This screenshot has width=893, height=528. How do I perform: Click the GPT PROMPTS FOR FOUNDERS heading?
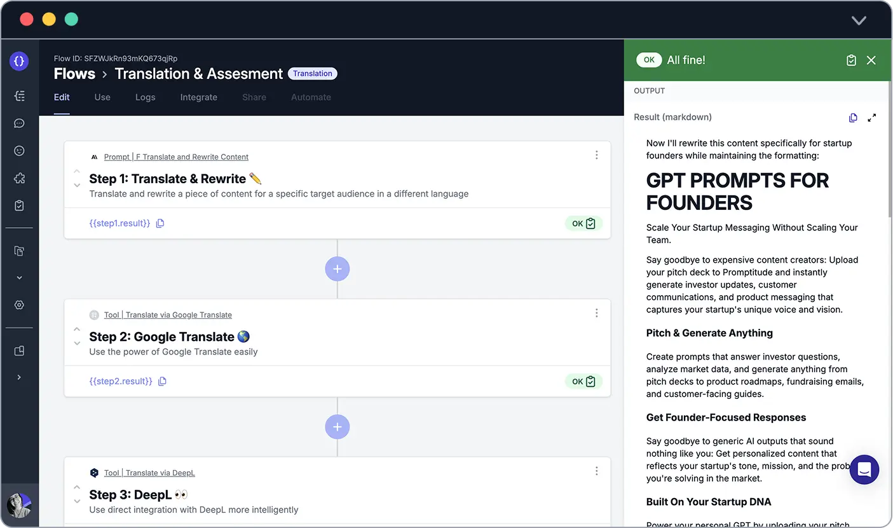(x=737, y=191)
